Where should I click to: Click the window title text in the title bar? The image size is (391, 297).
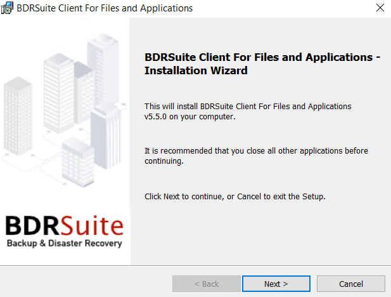105,8
